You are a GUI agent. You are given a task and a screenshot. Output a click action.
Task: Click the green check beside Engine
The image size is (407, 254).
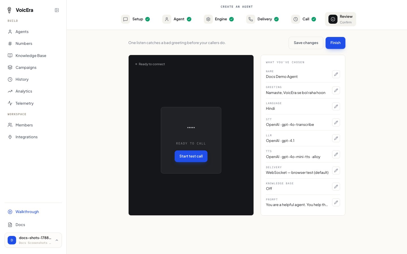pos(231,19)
